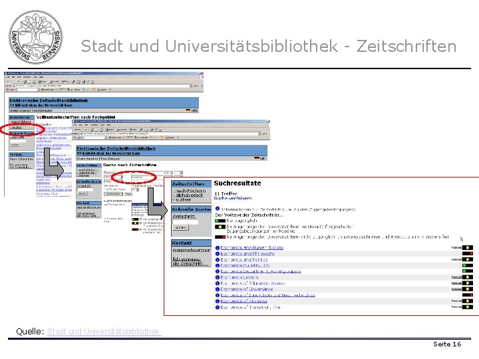Toggle yellow traffic light checkbox in search form
This screenshot has height=359, width=479.
[x=140, y=223]
